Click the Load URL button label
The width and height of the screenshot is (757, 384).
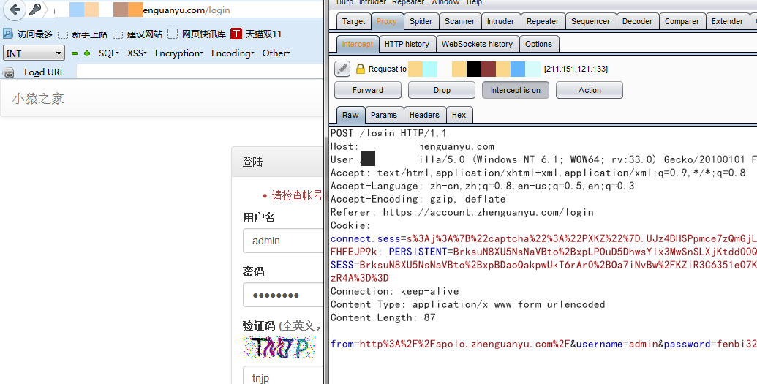pos(44,72)
